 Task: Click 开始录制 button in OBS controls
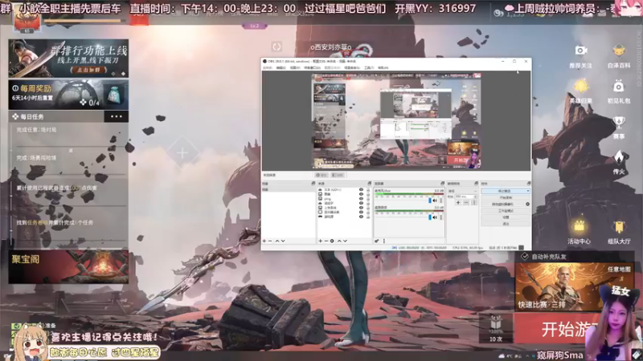506,197
